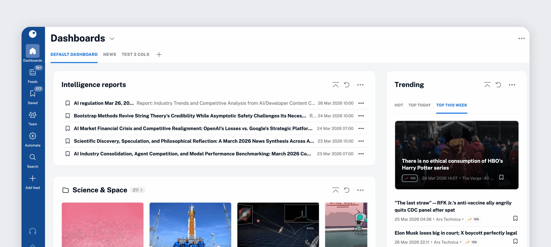The height and width of the screenshot is (247, 551).
Task: Open the Feeds sidebar icon
Action: pyautogui.click(x=33, y=72)
